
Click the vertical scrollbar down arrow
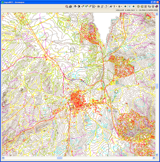click(x=157, y=154)
